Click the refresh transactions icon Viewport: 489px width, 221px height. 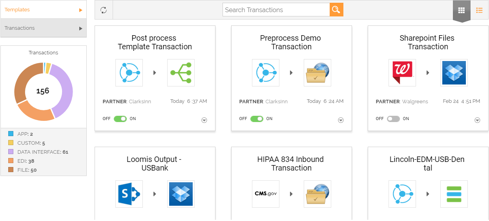point(104,10)
